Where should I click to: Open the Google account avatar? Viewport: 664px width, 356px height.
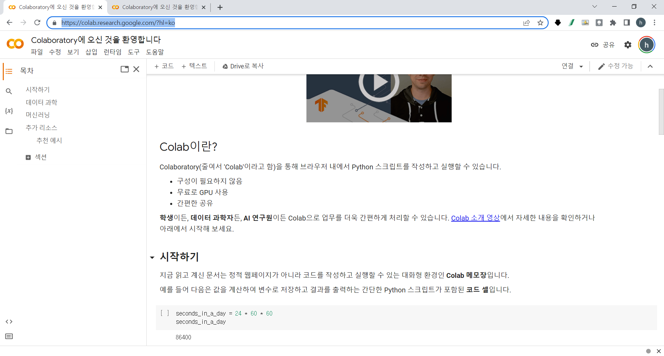[646, 45]
